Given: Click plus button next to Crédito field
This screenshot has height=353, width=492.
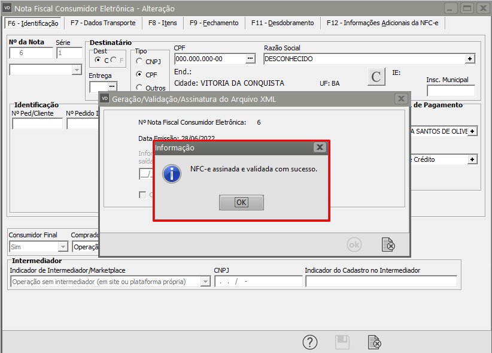Looking at the screenshot, I should point(472,159).
